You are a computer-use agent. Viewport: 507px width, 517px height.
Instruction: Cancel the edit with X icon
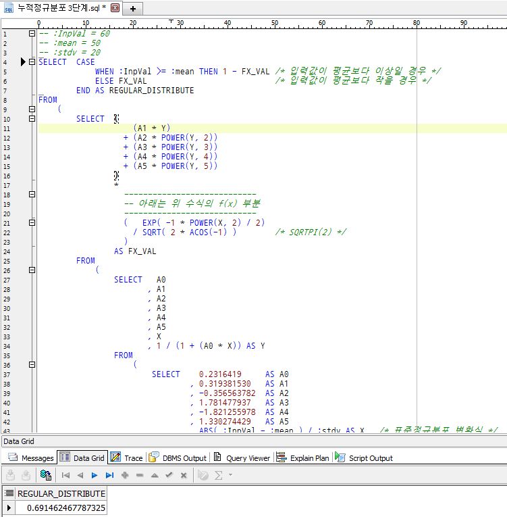[x=184, y=475]
